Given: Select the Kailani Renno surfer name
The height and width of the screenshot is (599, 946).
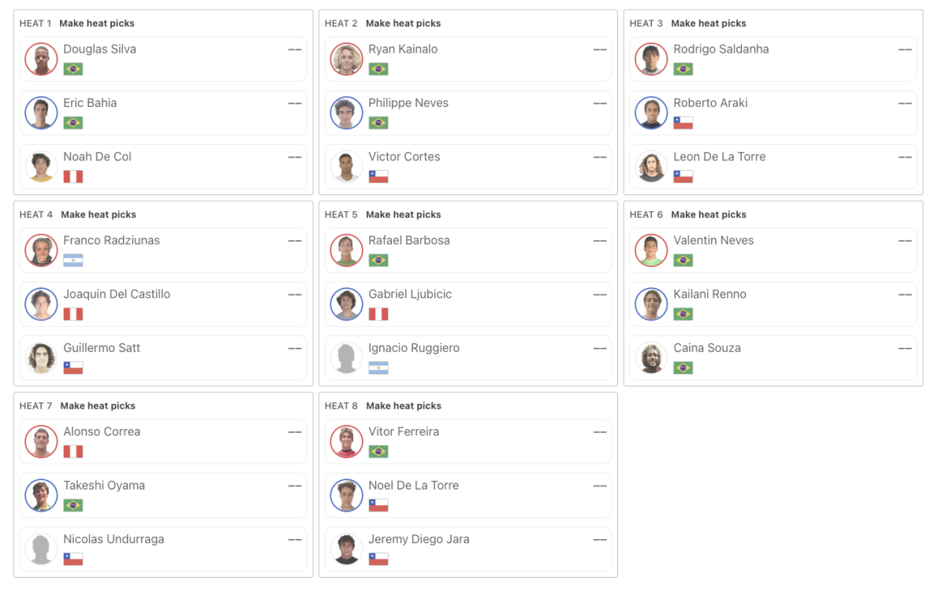Looking at the screenshot, I should [x=709, y=294].
